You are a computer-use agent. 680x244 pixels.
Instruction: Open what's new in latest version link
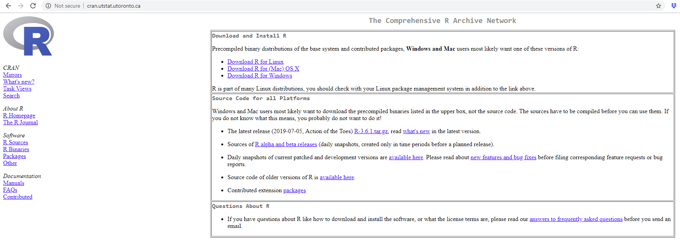[x=417, y=131]
